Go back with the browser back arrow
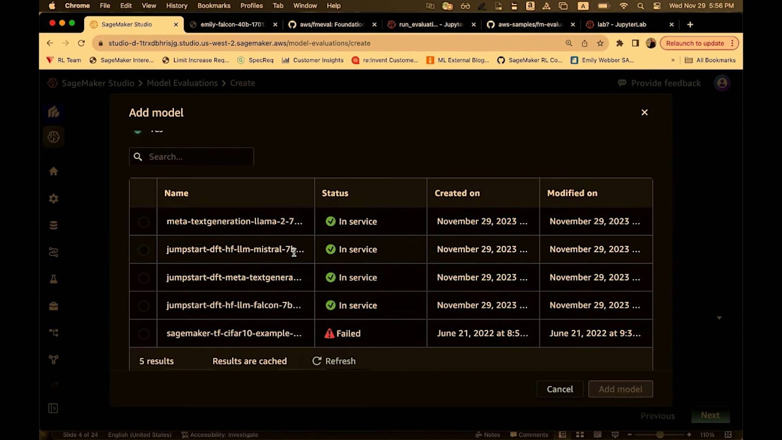 pyautogui.click(x=50, y=43)
